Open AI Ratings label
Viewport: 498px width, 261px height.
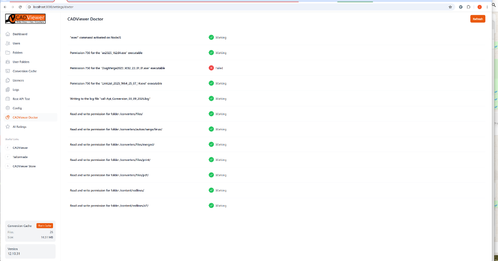point(19,127)
